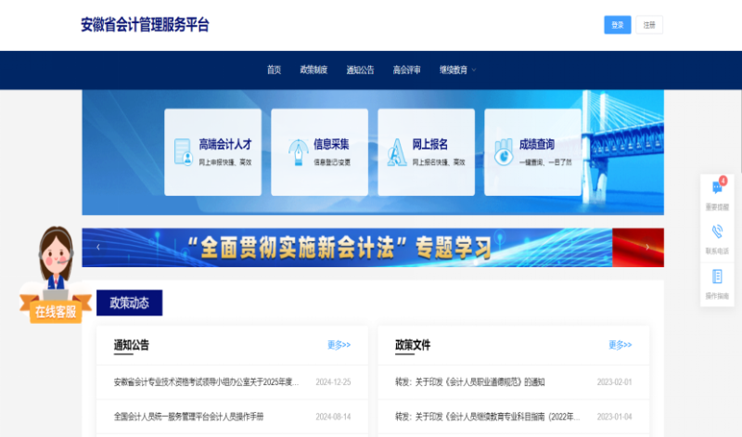Open the 操作指南 guide icon
742x437 pixels.
point(717,276)
